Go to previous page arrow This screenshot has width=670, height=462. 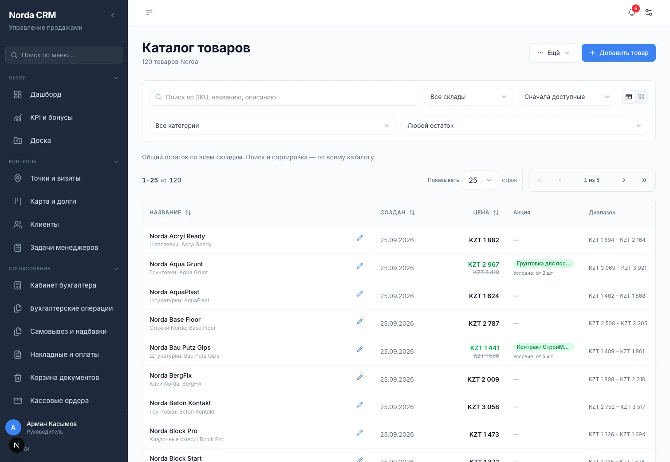coord(560,180)
